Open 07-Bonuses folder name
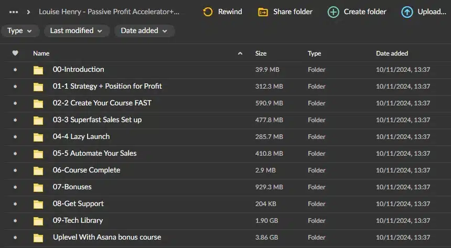The width and height of the screenshot is (451, 248). click(x=72, y=187)
